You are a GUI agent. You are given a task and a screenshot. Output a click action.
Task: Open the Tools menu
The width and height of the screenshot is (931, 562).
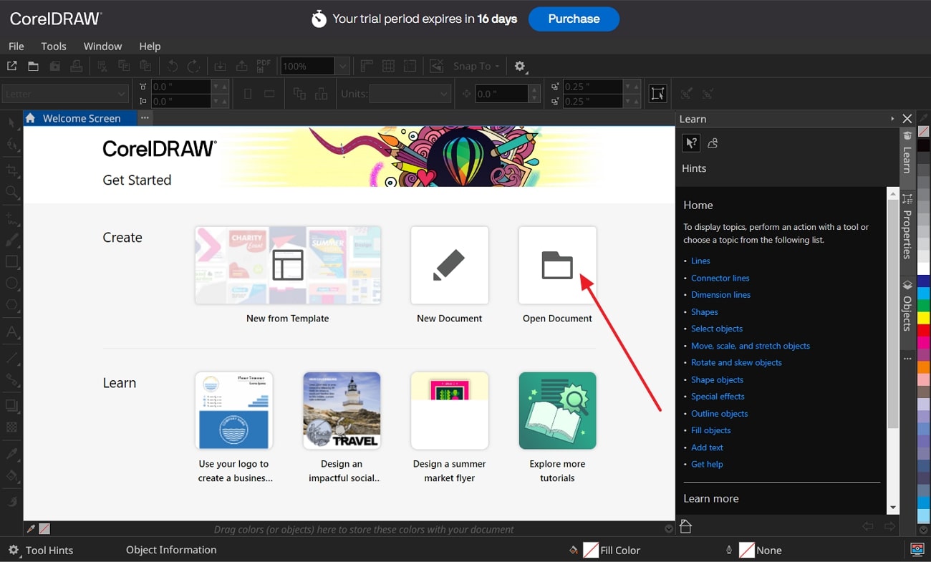tap(54, 46)
